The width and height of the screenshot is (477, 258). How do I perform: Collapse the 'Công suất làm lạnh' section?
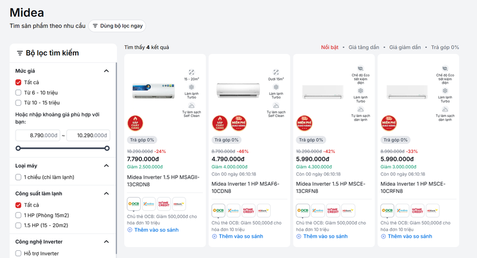[x=106, y=193]
